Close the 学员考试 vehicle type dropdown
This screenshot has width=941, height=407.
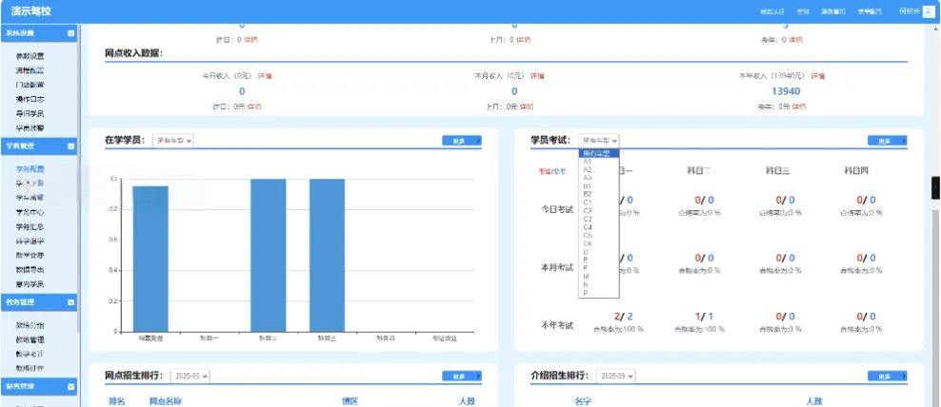tap(599, 140)
